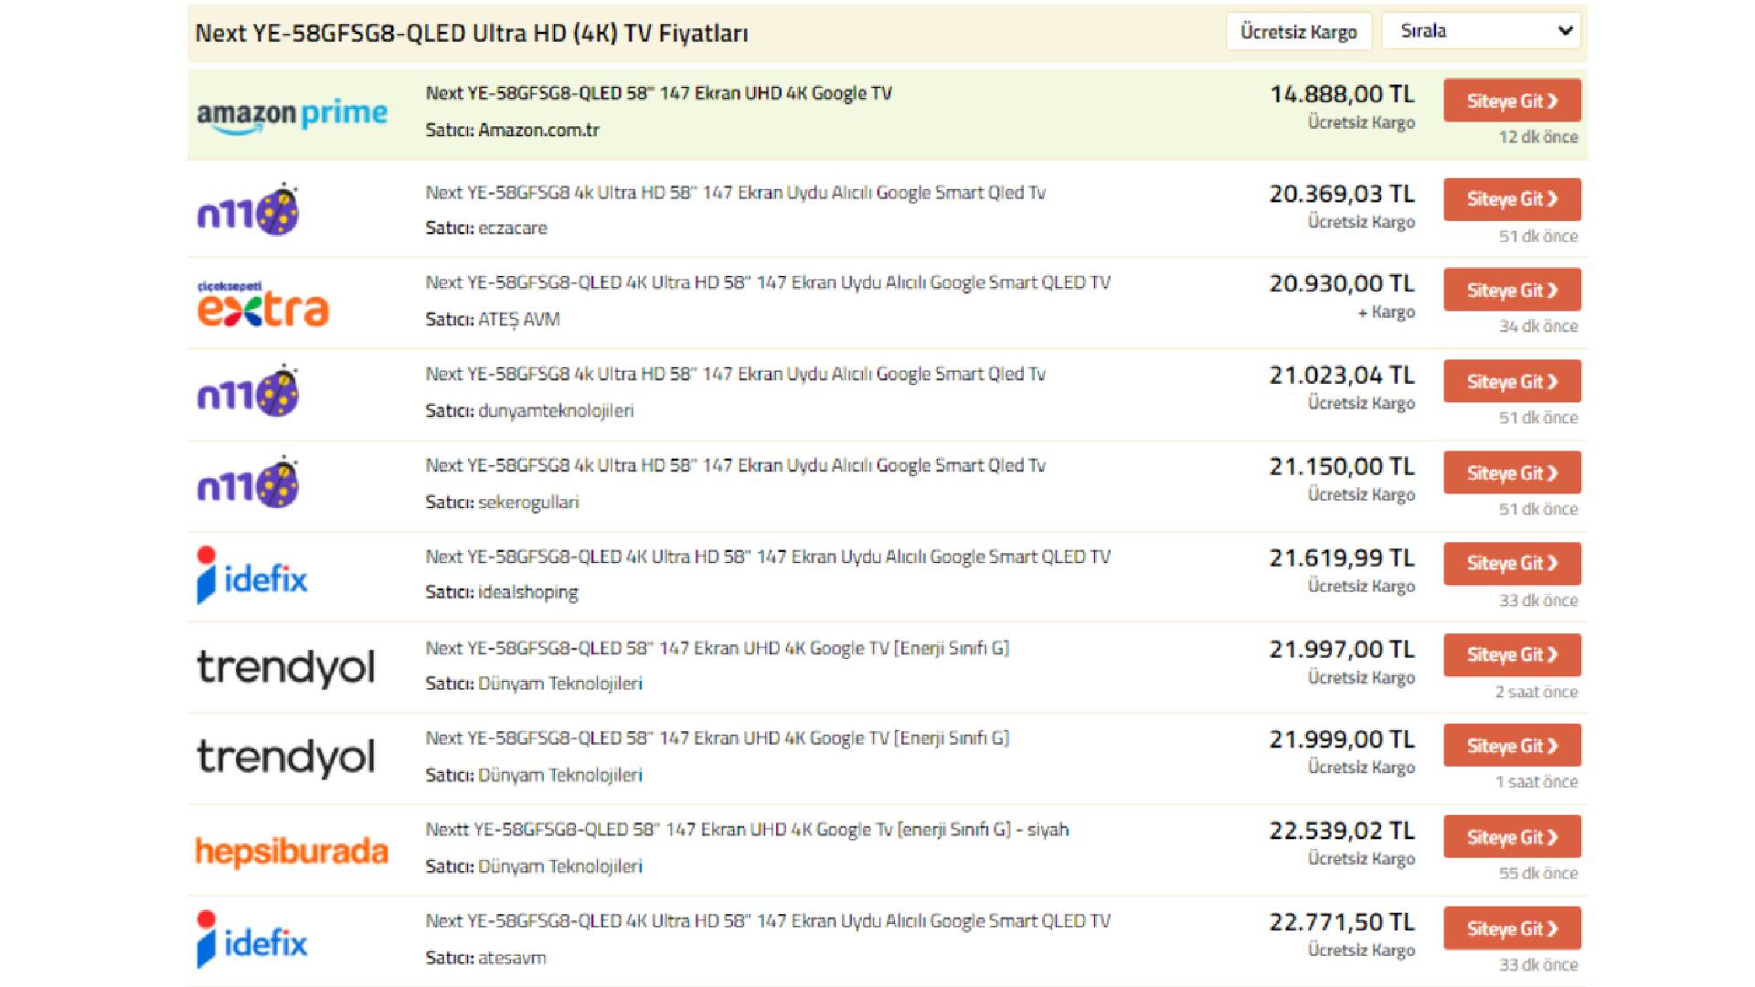The height and width of the screenshot is (987, 1755).
Task: Click n11 logo in the dunyamteknolojileri row
Action: [249, 391]
